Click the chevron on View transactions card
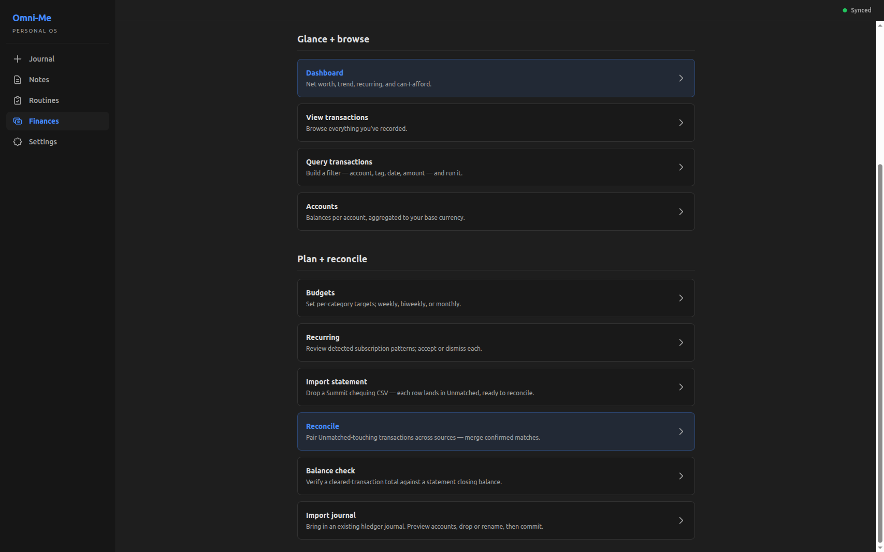 point(681,123)
